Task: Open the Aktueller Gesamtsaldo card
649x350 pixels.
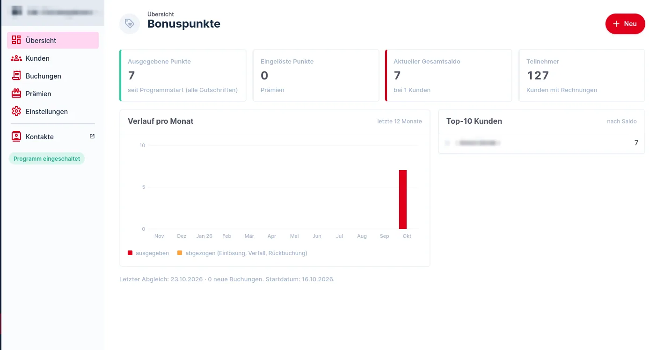Action: click(x=448, y=75)
